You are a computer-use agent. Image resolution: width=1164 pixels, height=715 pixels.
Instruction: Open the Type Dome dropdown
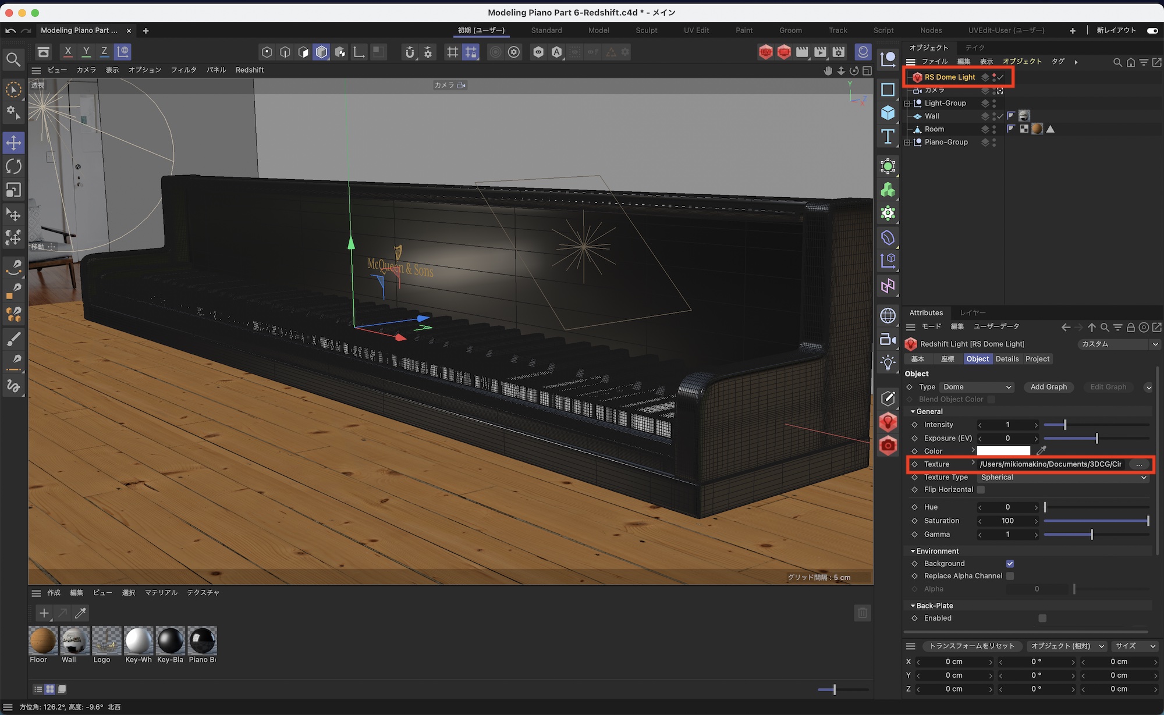click(977, 387)
